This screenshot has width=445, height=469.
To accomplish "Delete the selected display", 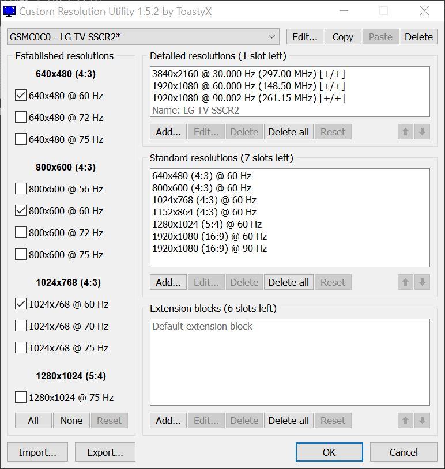I will (418, 37).
